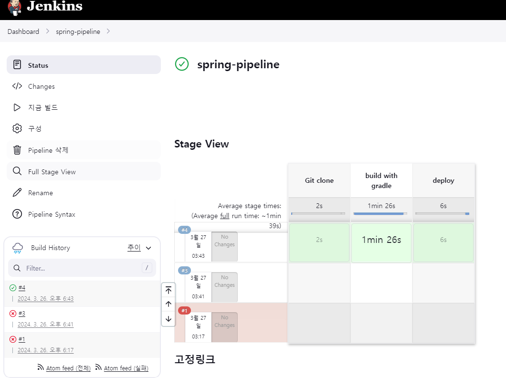Viewport: 506px width, 378px height.
Task: Click the Git clone average time progress bar
Action: point(318,213)
